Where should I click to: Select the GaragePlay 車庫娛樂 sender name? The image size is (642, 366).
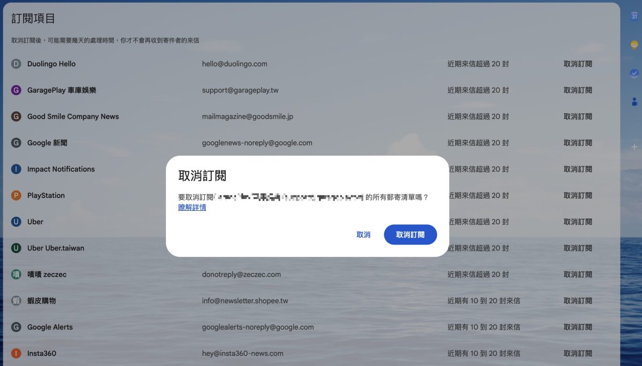pyautogui.click(x=62, y=90)
